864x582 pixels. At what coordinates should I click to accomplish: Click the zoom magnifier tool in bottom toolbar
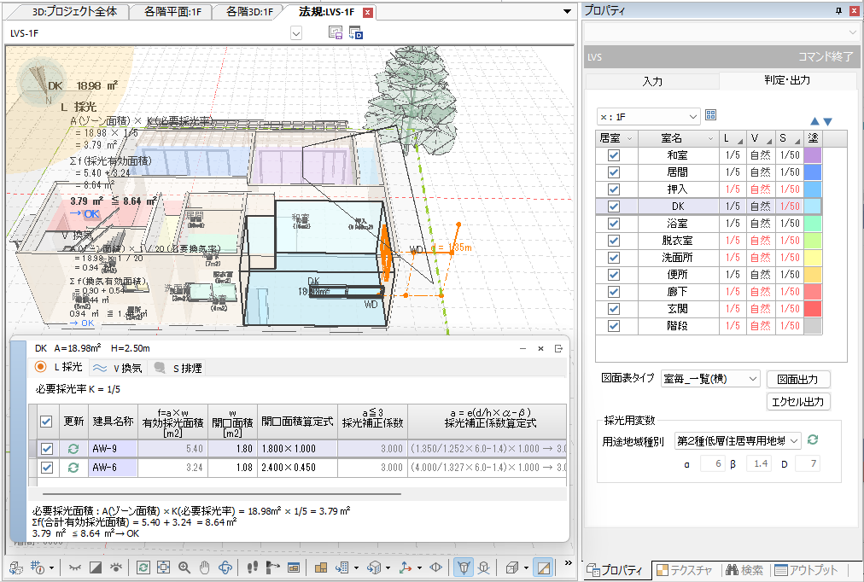184,567
